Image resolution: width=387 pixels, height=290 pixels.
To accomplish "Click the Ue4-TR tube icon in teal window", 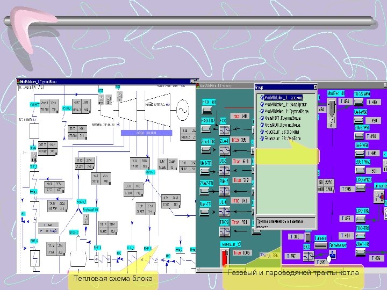I will (x=204, y=212).
